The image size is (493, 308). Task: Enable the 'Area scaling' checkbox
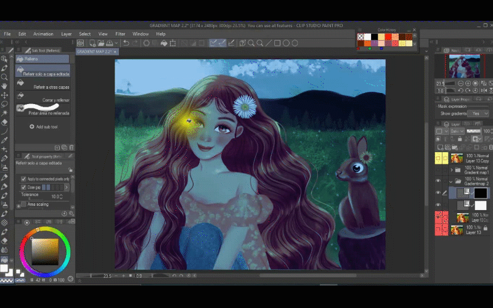(23, 204)
